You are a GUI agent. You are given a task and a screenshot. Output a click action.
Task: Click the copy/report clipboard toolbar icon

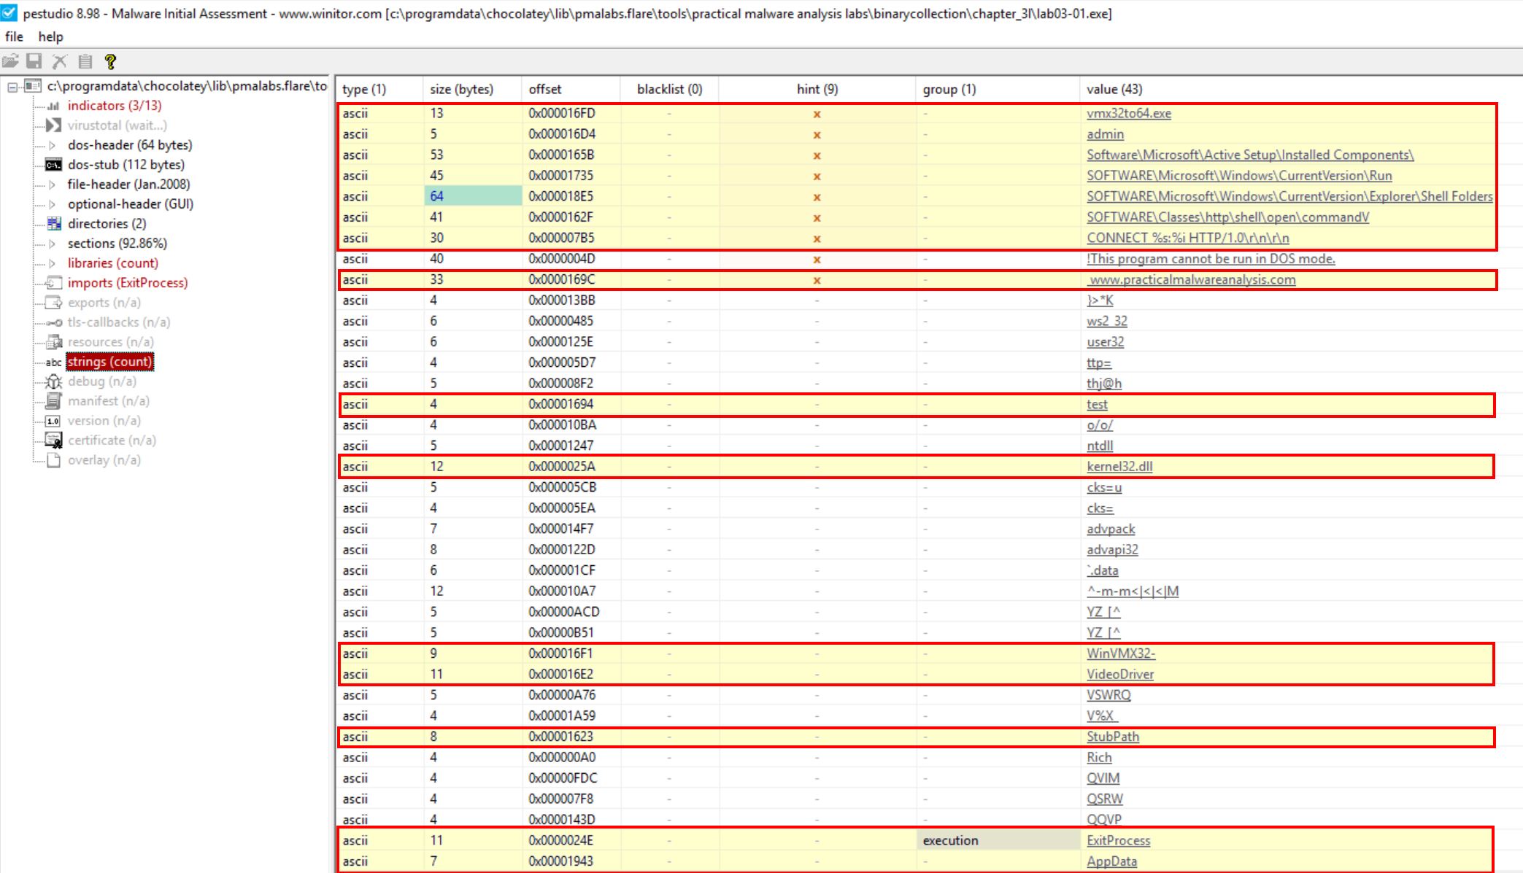85,61
